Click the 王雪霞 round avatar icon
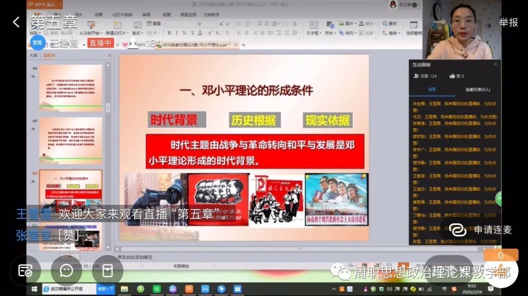Viewport: 528px width, 296px height. pos(38,43)
